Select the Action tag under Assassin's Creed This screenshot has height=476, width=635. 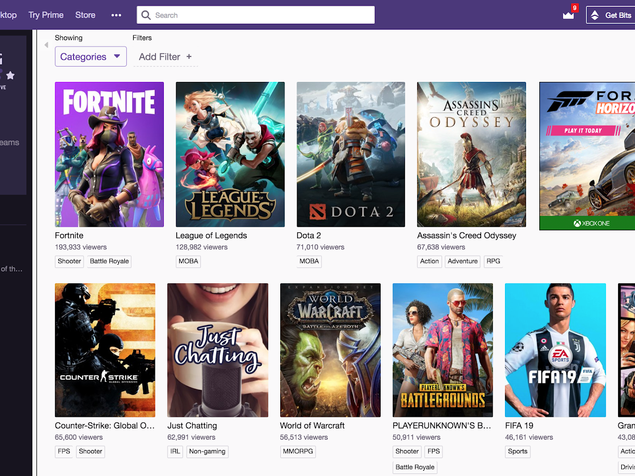(x=429, y=261)
